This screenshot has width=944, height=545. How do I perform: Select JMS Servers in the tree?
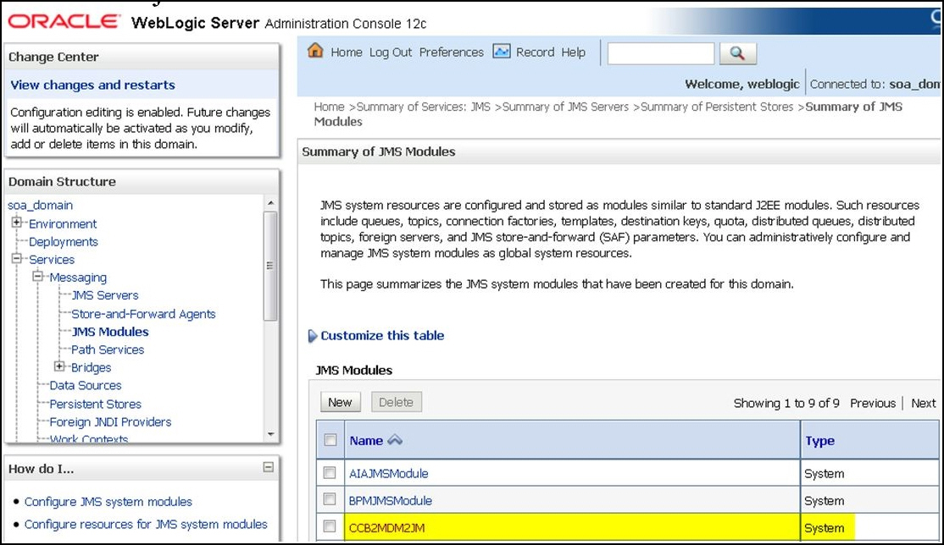coord(105,295)
